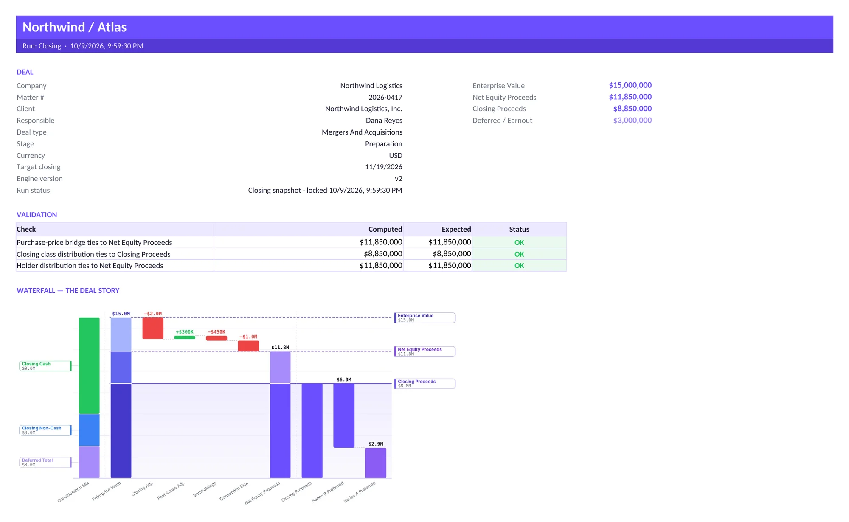Click the Closing snapshot locked run status
Screen dimensions: 849x522
coord(325,190)
